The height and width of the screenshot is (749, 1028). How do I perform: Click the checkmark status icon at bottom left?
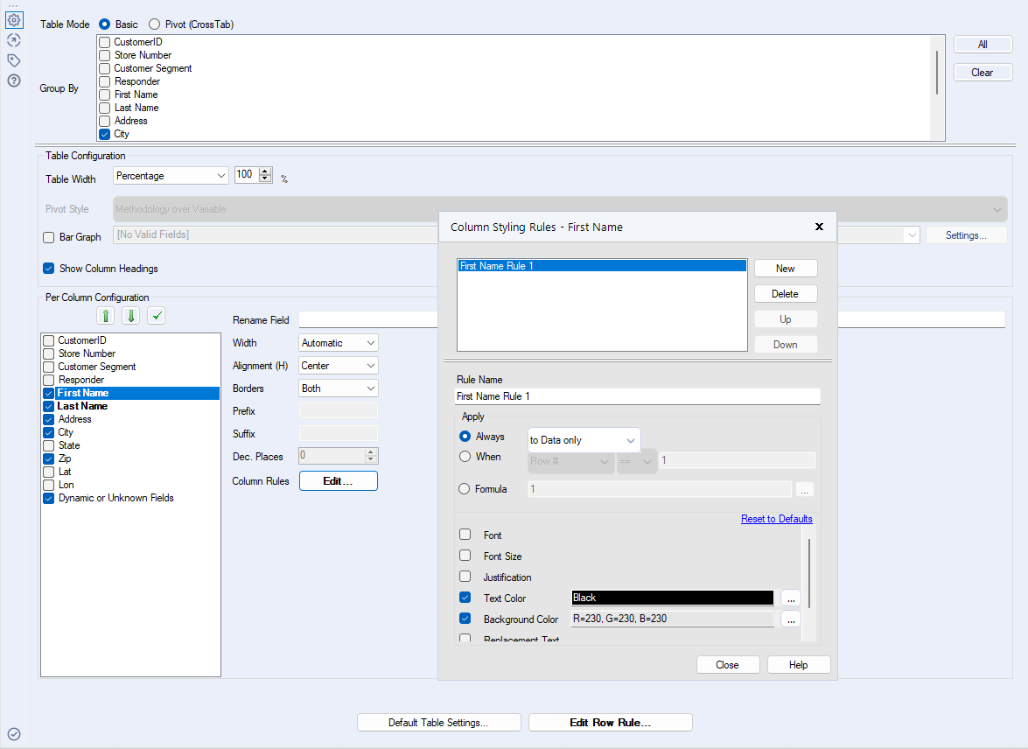(14, 734)
